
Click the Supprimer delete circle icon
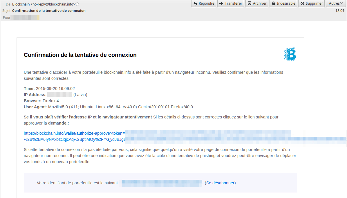302,3
